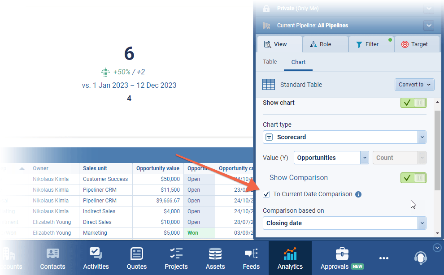This screenshot has width=444, height=275.
Task: Open the Projects module
Action: tap(176, 258)
